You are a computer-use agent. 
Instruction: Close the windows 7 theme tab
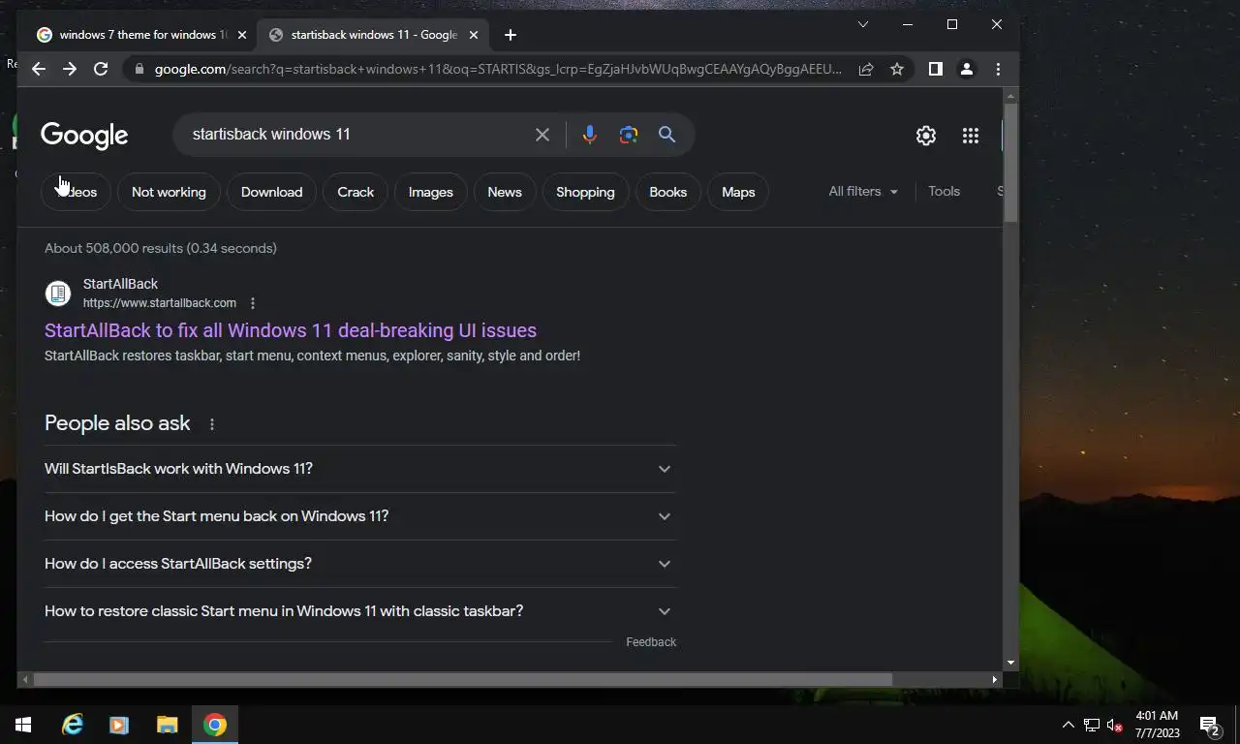tap(242, 35)
